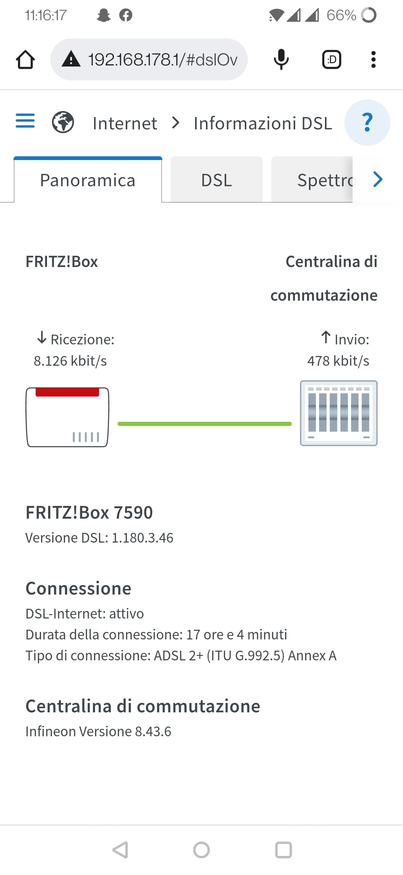
Task: Tap the insecure connection warning triangle
Action: pos(71,59)
